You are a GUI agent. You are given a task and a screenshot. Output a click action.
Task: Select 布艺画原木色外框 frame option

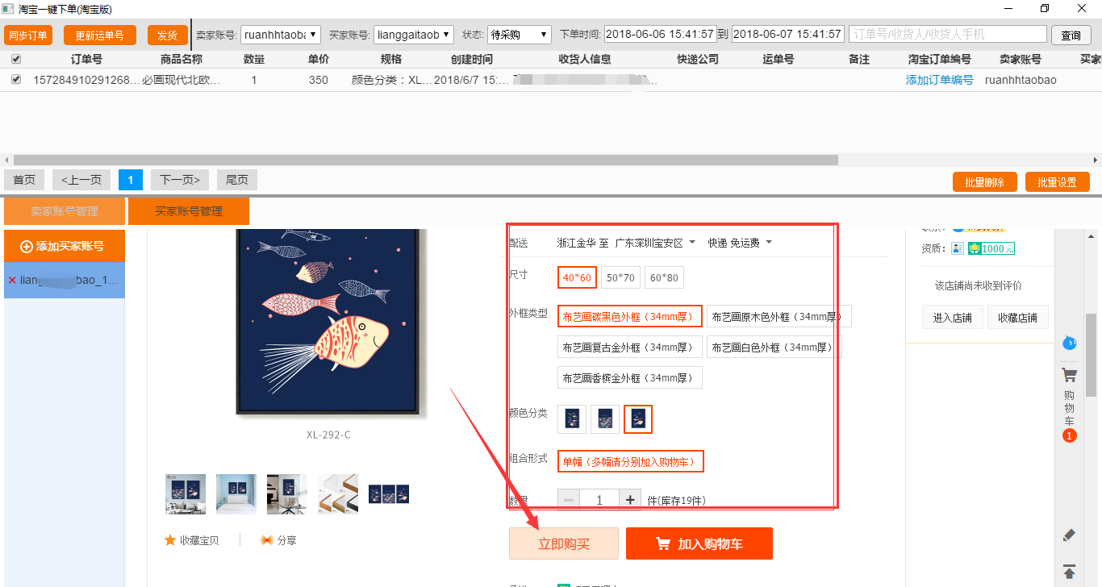779,317
